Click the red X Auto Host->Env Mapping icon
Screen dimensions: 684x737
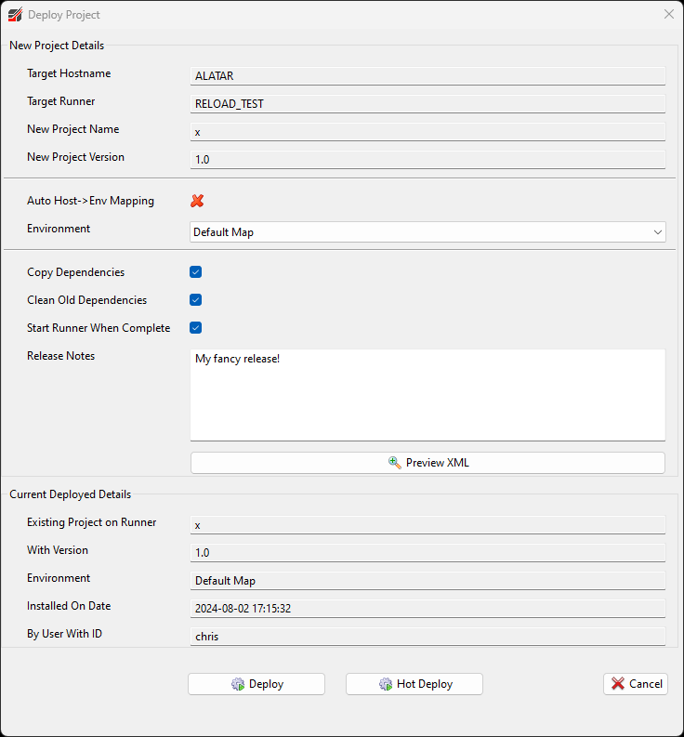point(197,201)
